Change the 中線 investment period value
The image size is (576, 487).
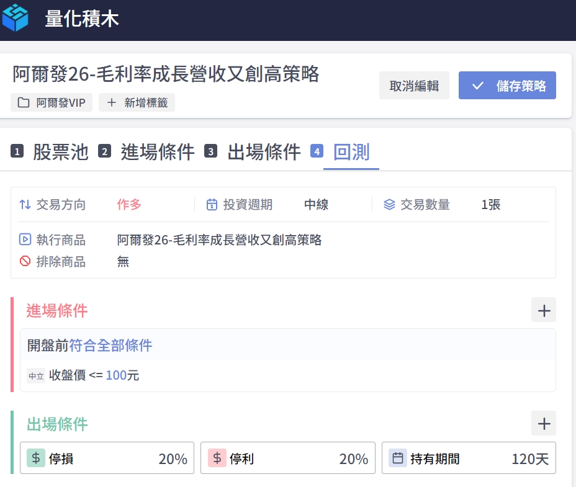[x=316, y=205]
